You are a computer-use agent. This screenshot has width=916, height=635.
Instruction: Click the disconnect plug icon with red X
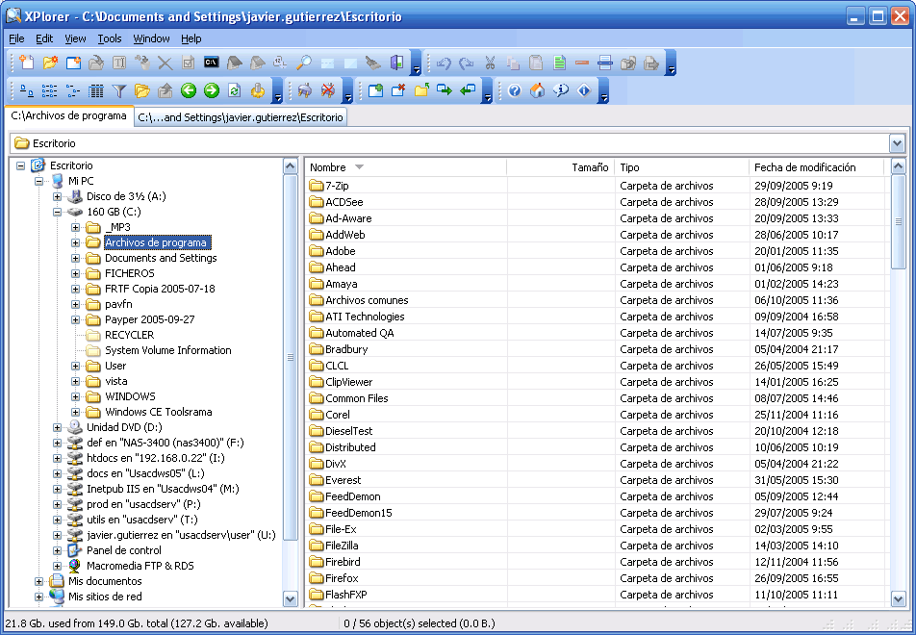pos(328,90)
